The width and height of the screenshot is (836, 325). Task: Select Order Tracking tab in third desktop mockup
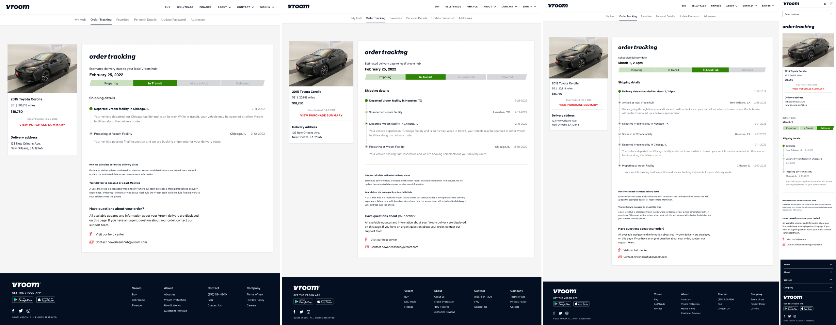tap(628, 16)
